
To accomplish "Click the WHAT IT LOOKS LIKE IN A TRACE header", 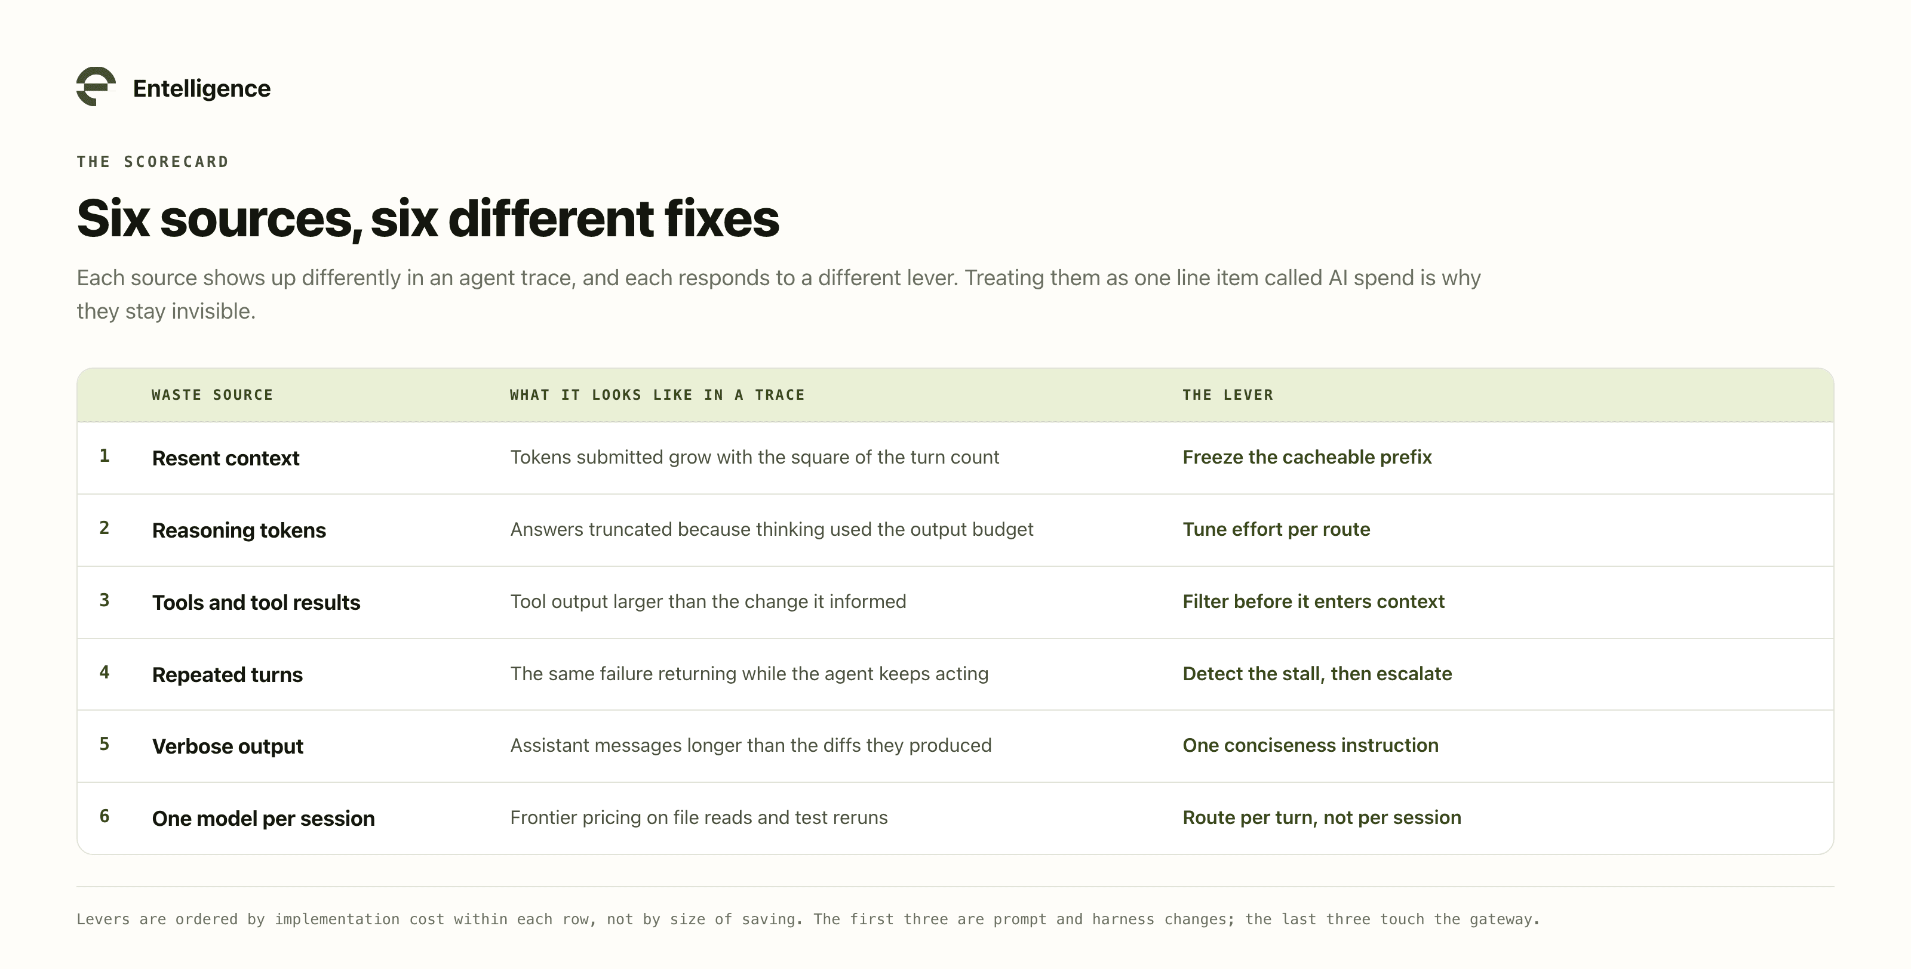I will pyautogui.click(x=658, y=395).
